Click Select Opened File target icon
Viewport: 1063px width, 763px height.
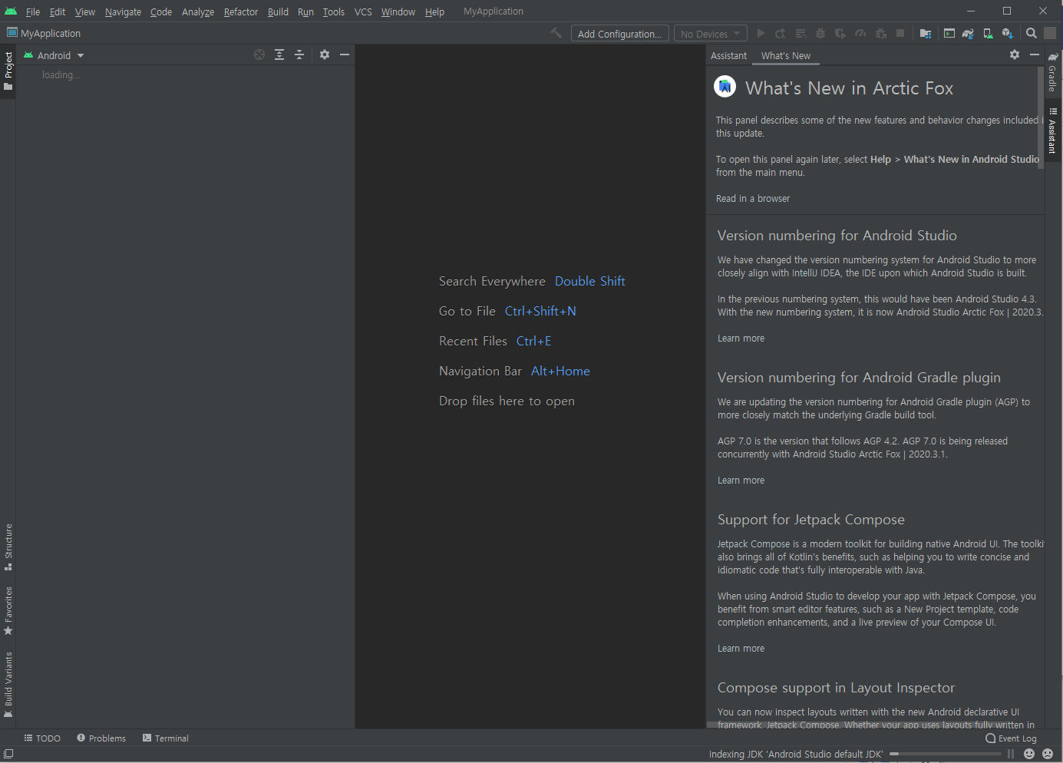[259, 54]
